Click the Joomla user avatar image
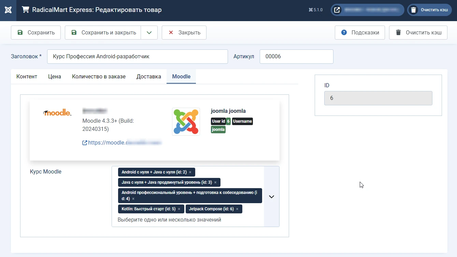The width and height of the screenshot is (457, 257). [186, 122]
